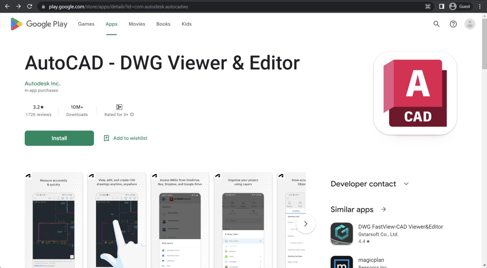The image size is (487, 268).
Task: Click the site security padlock icon
Action: point(43,6)
